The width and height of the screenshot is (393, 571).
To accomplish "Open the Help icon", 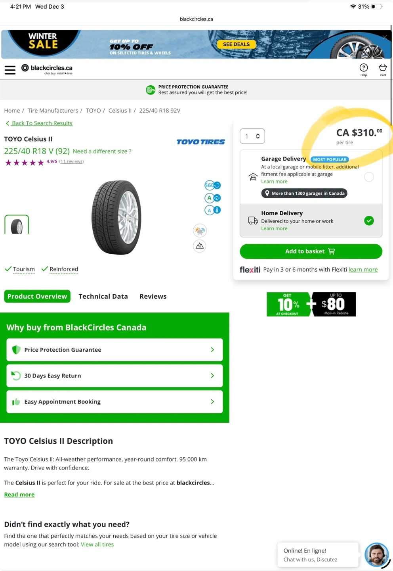I will coord(363,68).
